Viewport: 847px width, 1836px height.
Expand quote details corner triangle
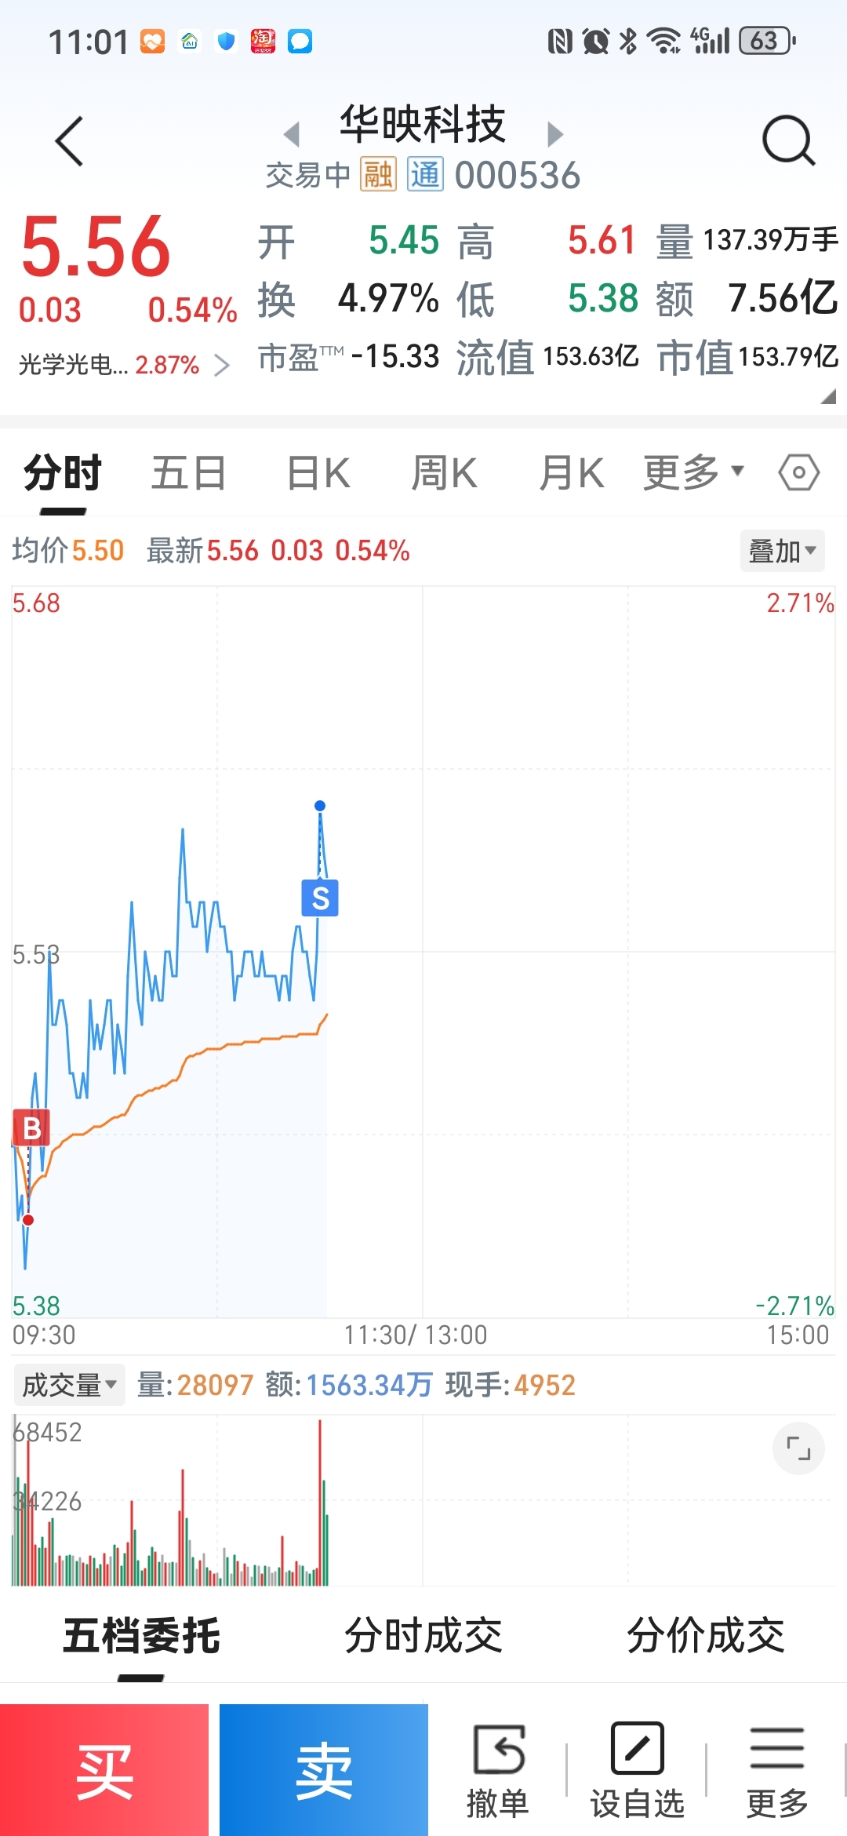point(828,397)
